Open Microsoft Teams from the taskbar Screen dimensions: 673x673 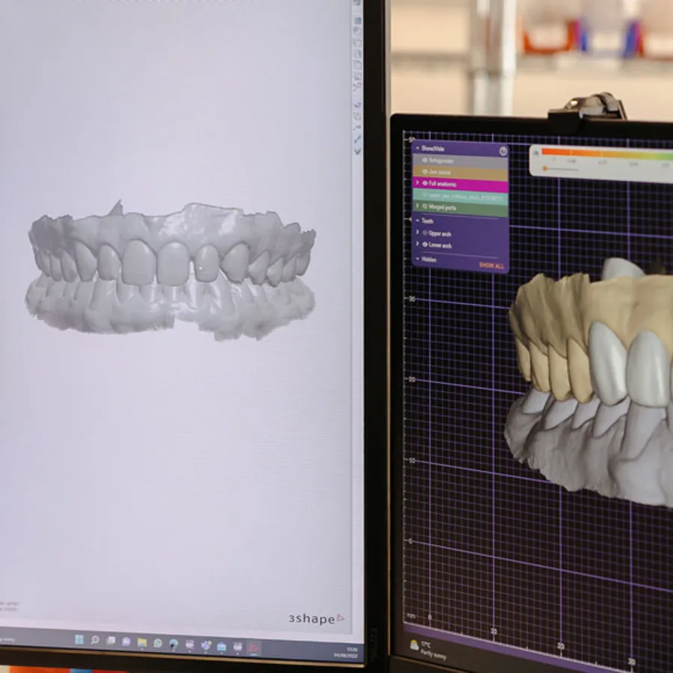[x=206, y=645]
